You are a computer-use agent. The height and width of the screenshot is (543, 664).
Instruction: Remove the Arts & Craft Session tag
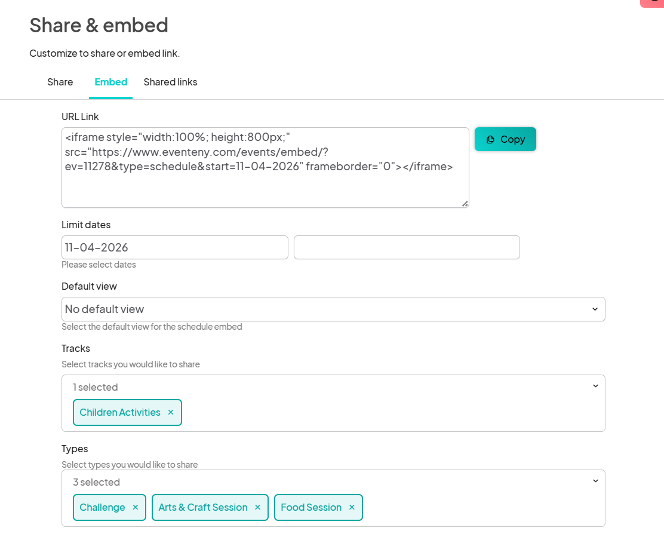point(258,507)
